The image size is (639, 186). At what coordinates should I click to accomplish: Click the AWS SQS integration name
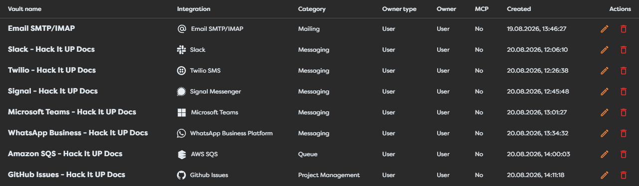(x=204, y=154)
